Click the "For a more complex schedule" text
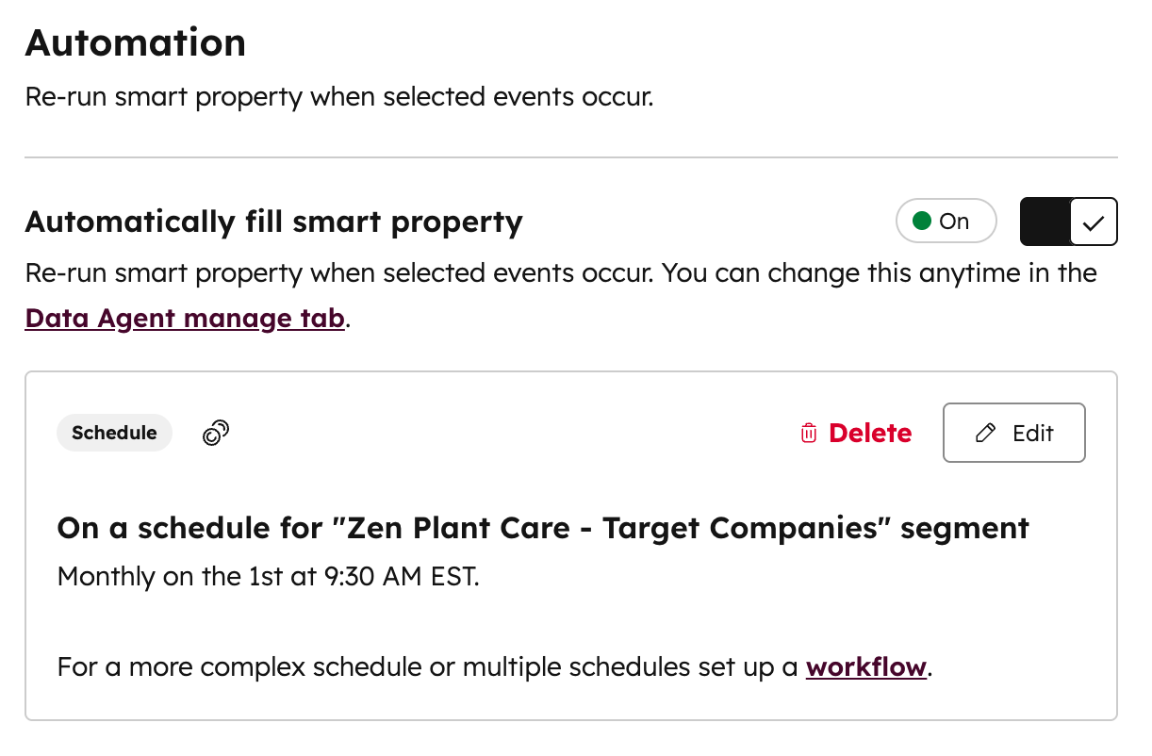Screen dimensions: 1152x756 coord(429,667)
